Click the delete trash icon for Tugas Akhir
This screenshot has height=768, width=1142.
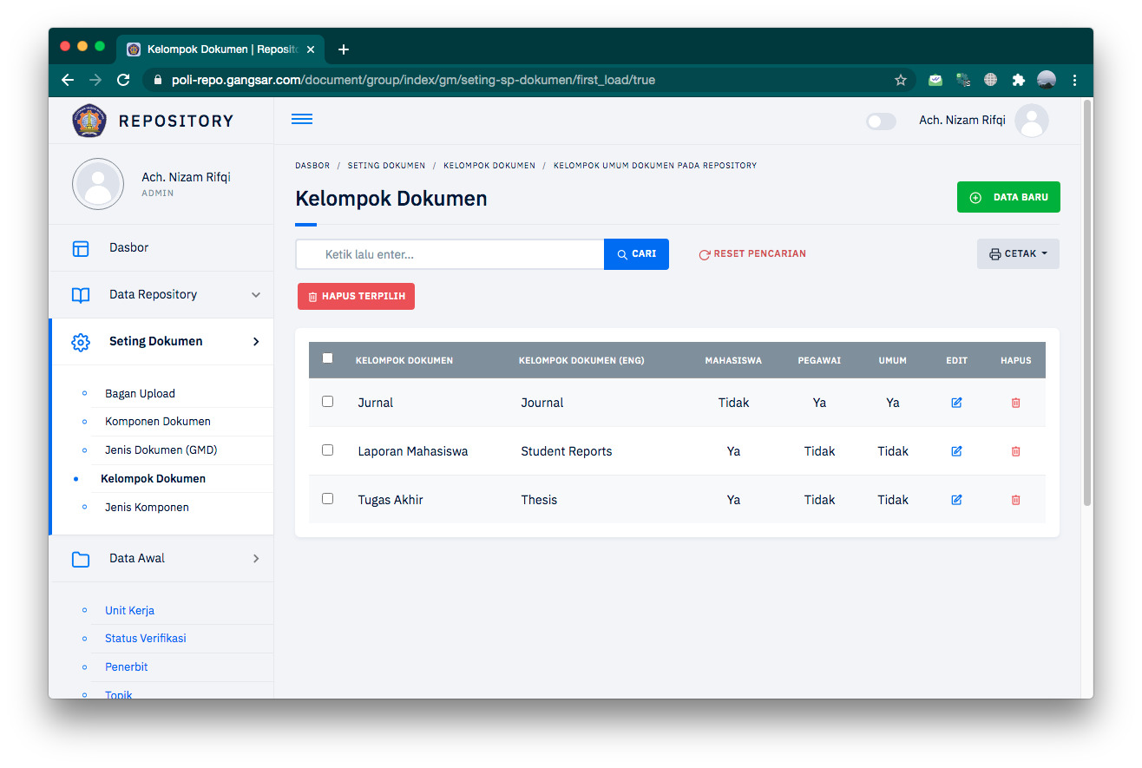click(1015, 500)
